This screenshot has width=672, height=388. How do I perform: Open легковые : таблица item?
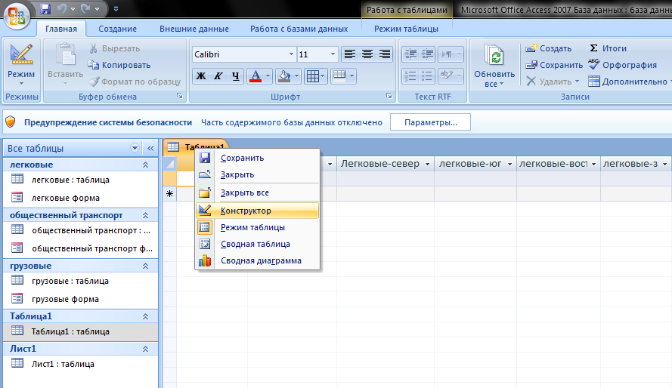(81, 180)
